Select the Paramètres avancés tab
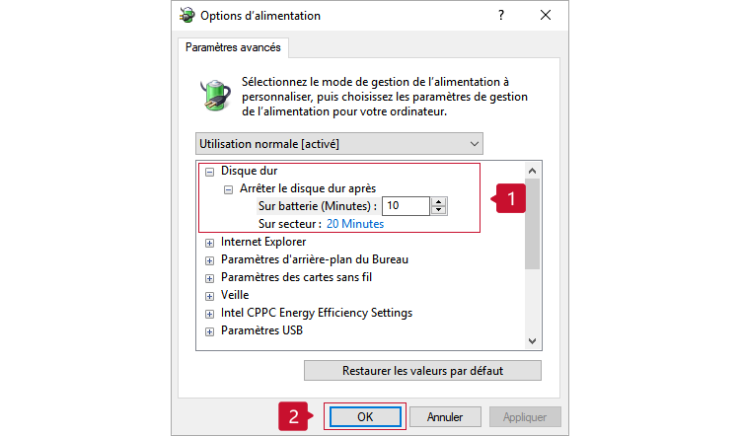The height and width of the screenshot is (436, 740). (233, 46)
